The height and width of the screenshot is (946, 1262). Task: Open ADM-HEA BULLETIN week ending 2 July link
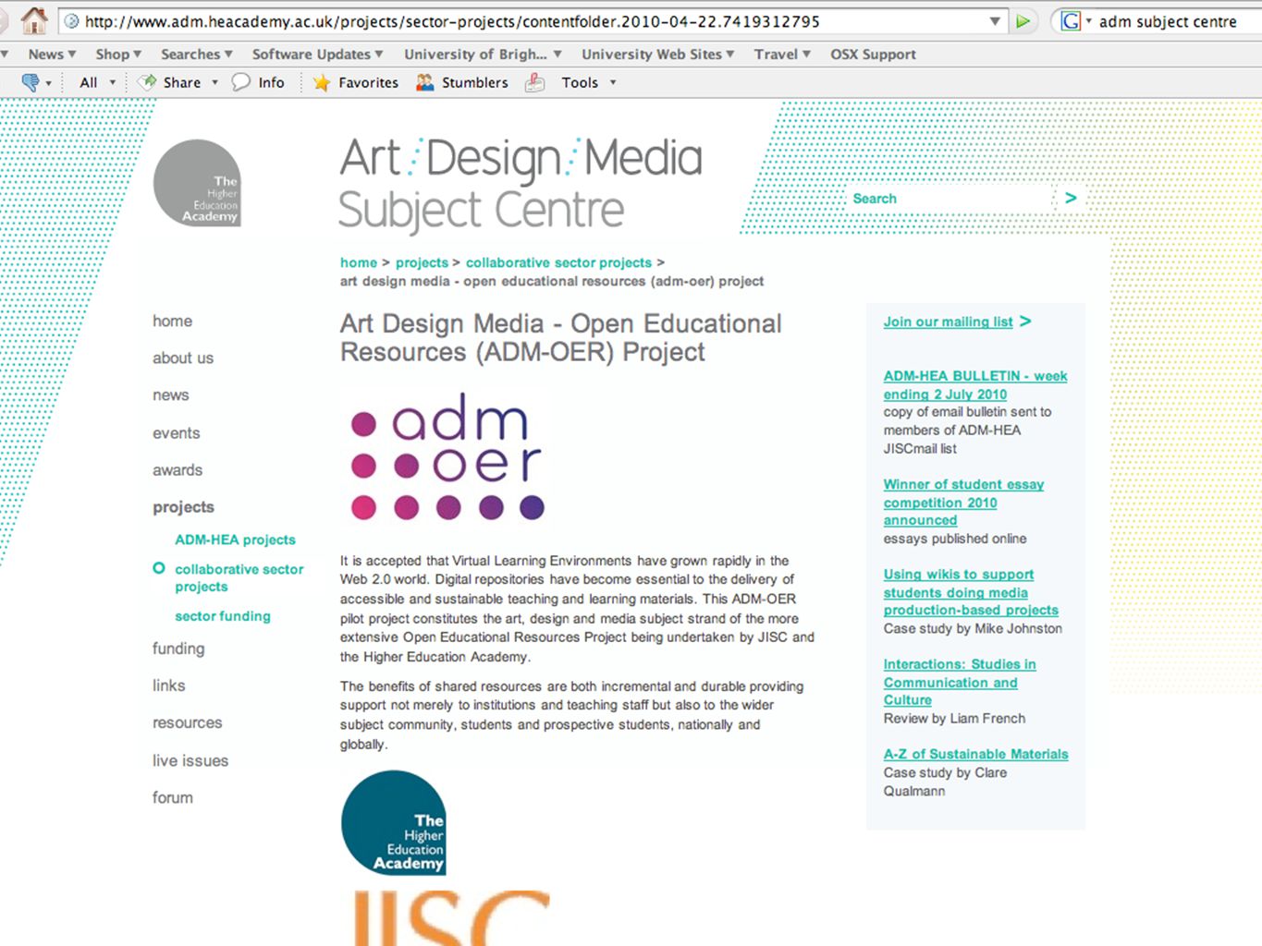(975, 385)
